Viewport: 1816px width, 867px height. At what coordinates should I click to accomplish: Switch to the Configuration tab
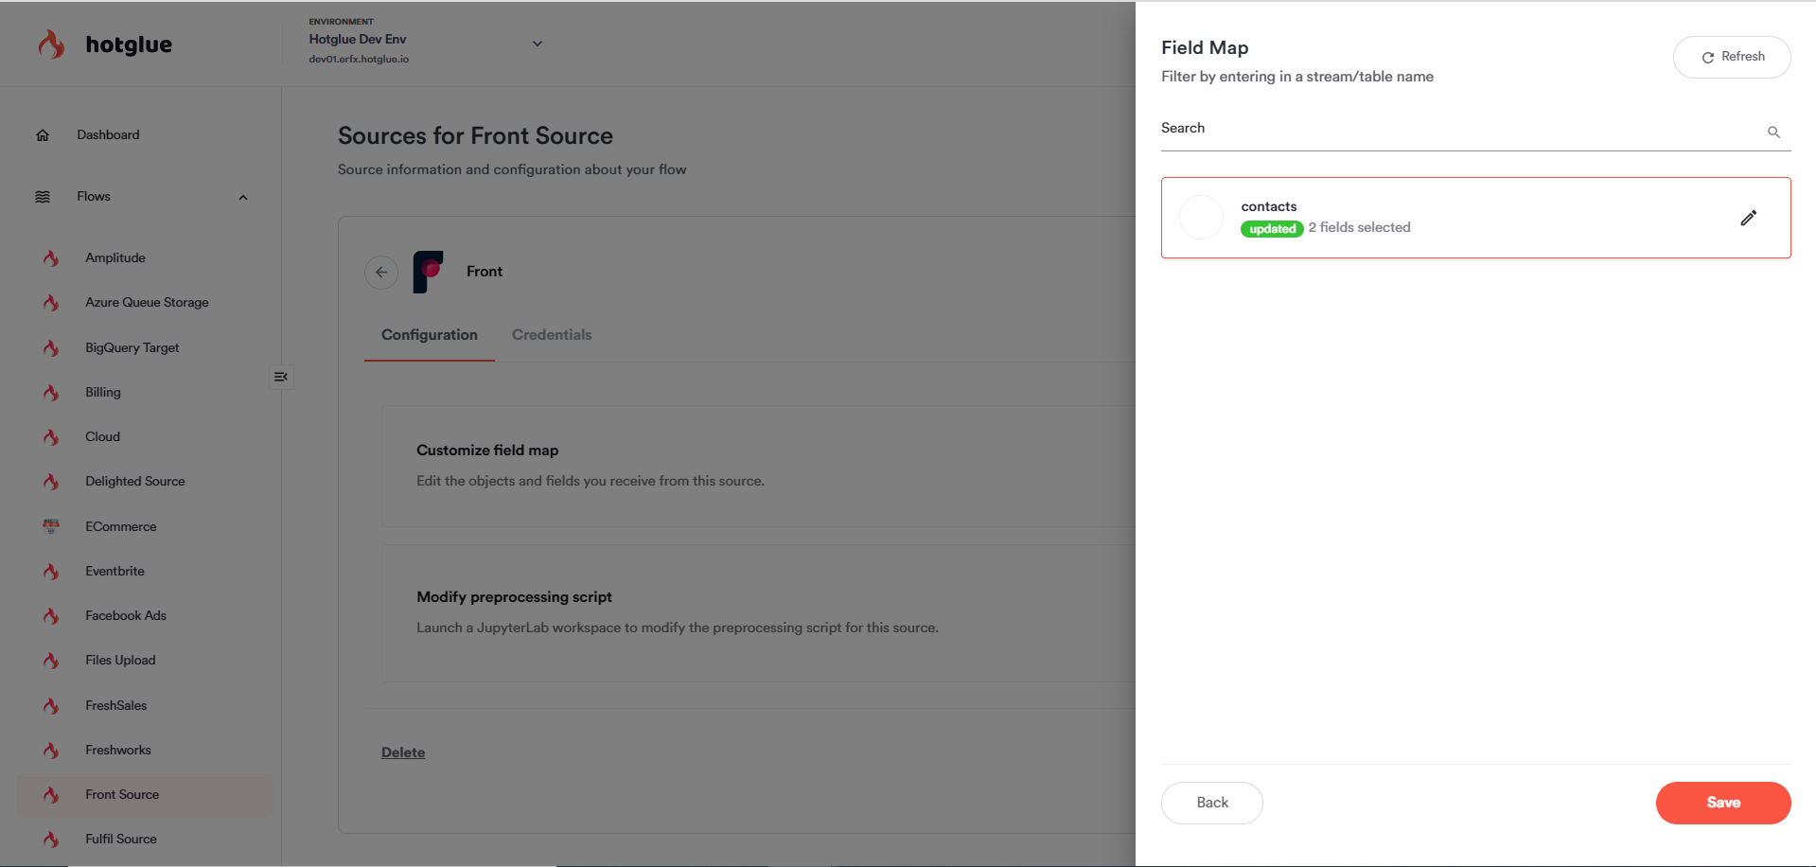click(430, 335)
